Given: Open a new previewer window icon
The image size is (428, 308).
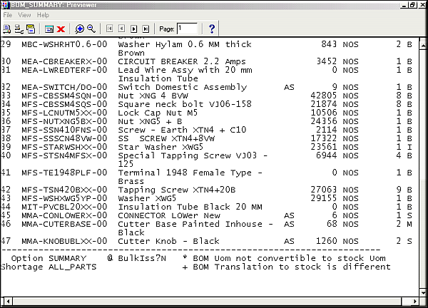Looking at the screenshot, I should (49, 29).
